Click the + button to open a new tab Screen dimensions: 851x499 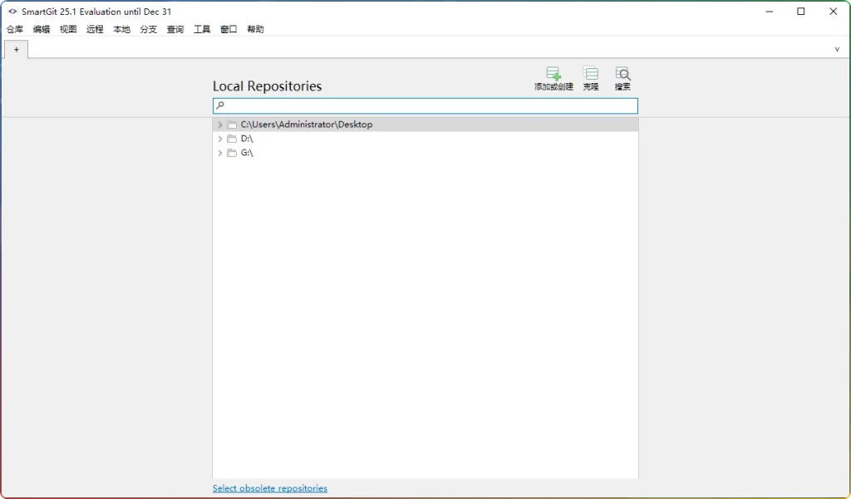(x=17, y=49)
